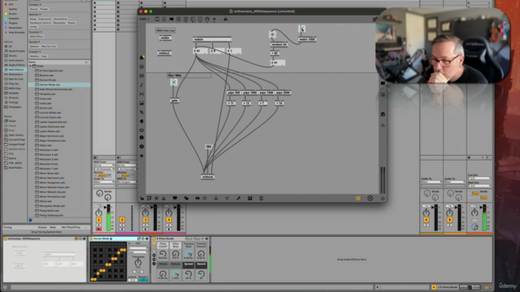Image resolution: width=520 pixels, height=292 pixels.
Task: Select Instruments in Ableton library sidebar
Action: (x=16, y=60)
